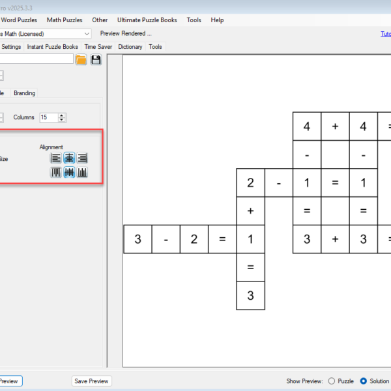Select center horizontal alignment icon
The width and height of the screenshot is (391, 391).
click(x=69, y=158)
